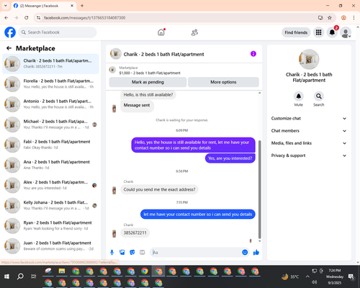The image size is (360, 288).
Task: Attach a photo file icon
Action: (x=122, y=252)
